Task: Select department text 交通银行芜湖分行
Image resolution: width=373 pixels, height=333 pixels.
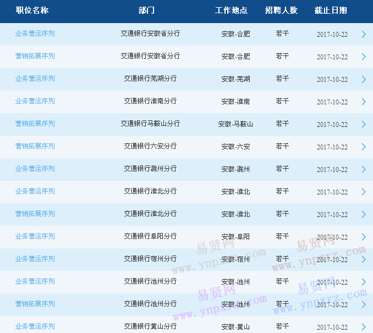Action: pyautogui.click(x=150, y=79)
